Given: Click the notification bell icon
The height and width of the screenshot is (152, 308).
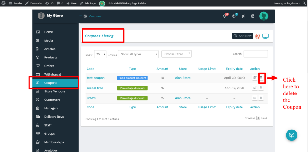Looking at the screenshot, I should click(225, 16).
